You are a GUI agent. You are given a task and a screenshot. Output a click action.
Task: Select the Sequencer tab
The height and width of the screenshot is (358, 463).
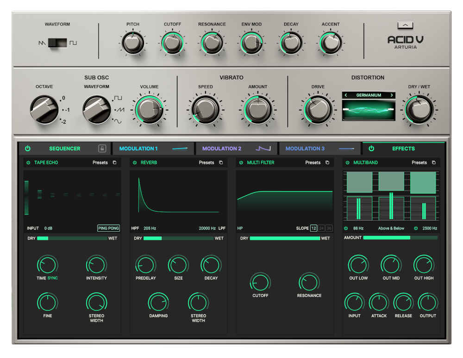[64, 148]
